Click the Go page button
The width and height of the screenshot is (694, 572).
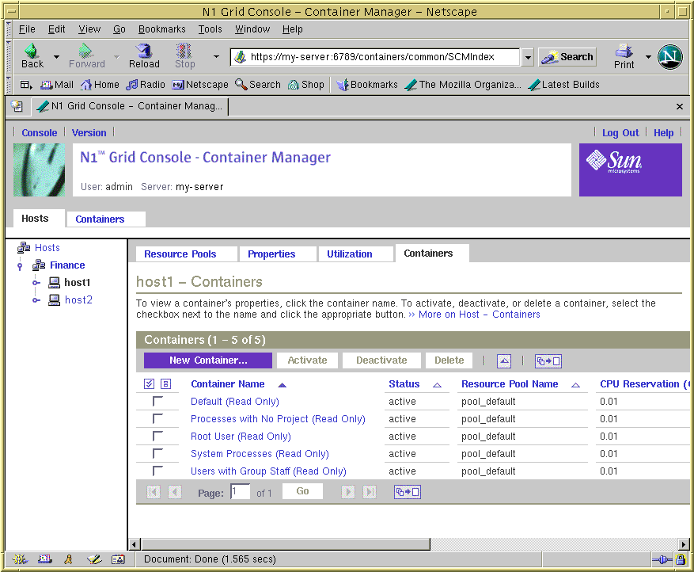pos(303,491)
